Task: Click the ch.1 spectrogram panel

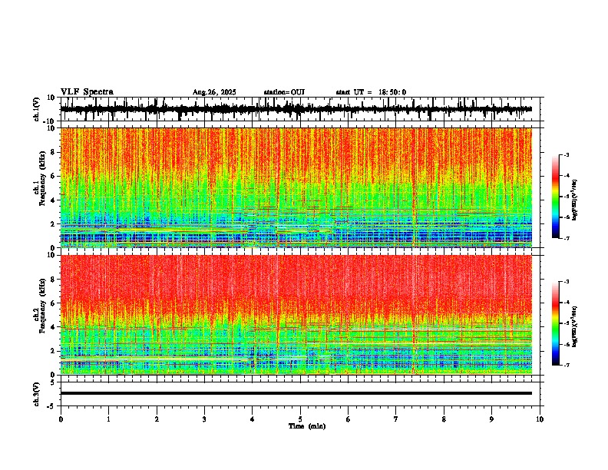Action: [296, 187]
